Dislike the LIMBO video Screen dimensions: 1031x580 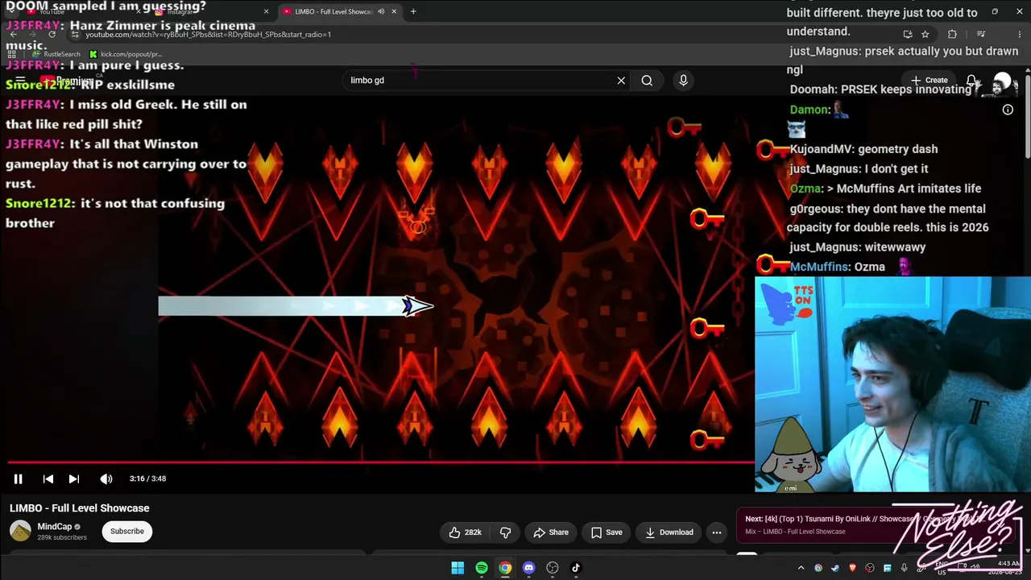coord(506,532)
